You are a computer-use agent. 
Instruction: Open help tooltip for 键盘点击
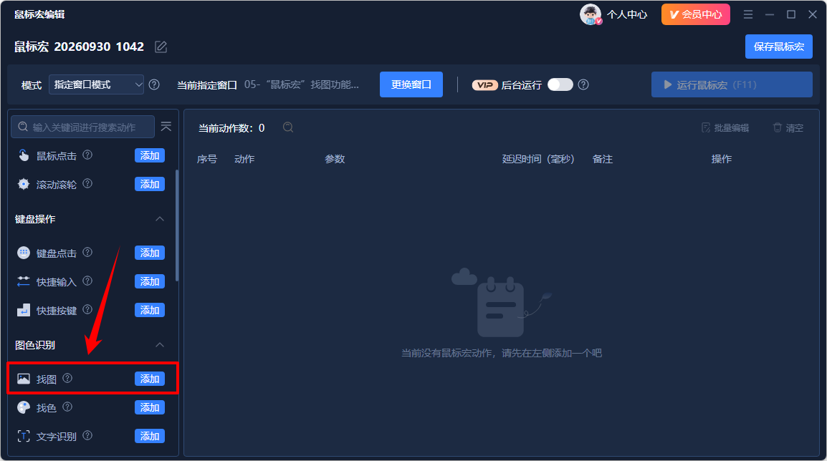87,252
